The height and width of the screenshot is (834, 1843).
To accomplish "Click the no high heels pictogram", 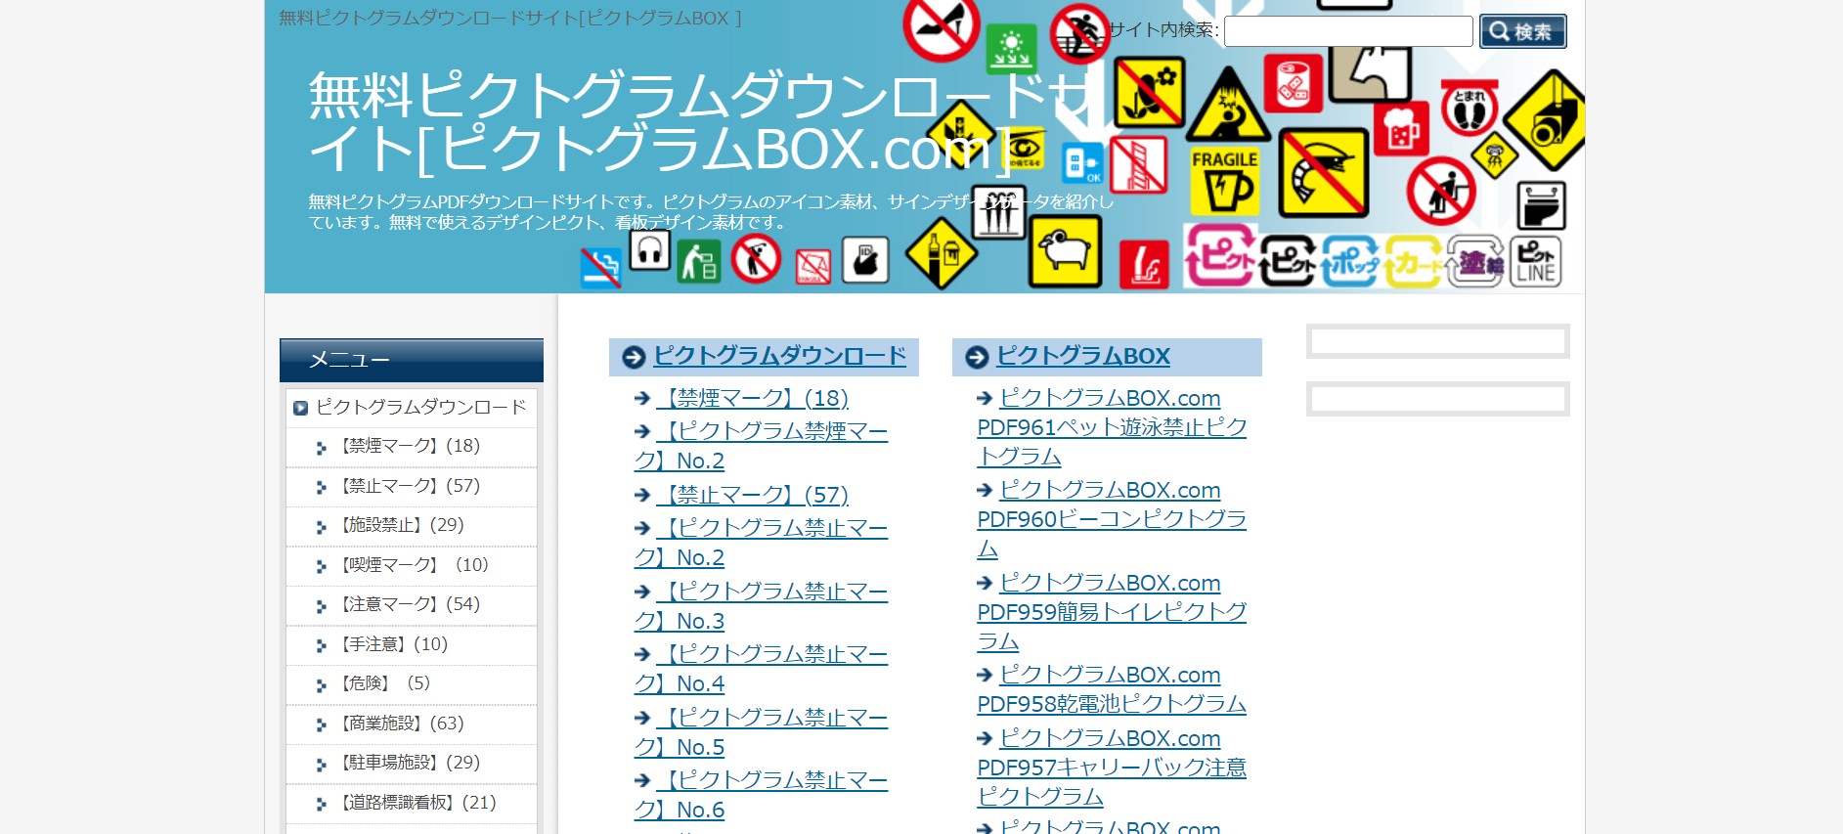I will [x=941, y=27].
